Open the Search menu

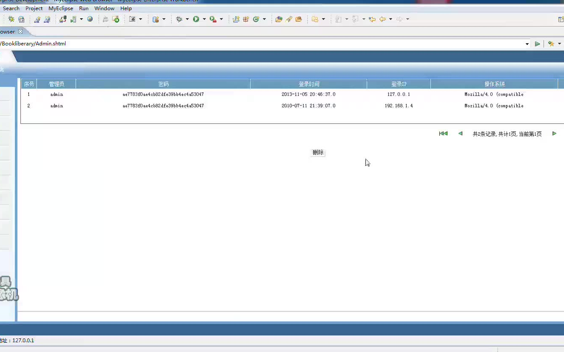point(11,9)
